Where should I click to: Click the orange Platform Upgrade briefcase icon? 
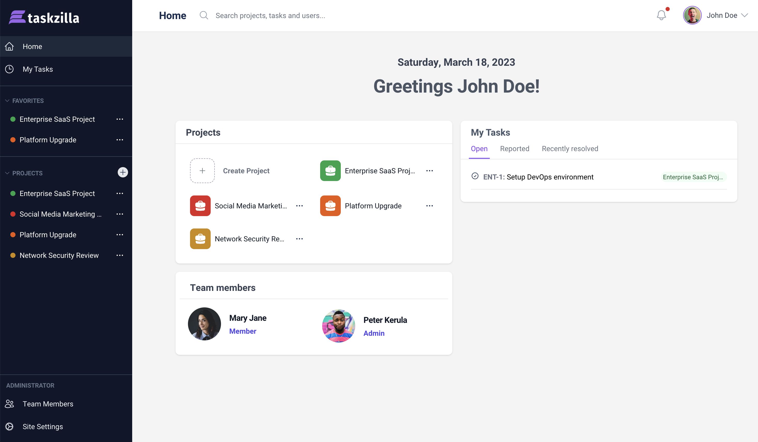point(330,206)
